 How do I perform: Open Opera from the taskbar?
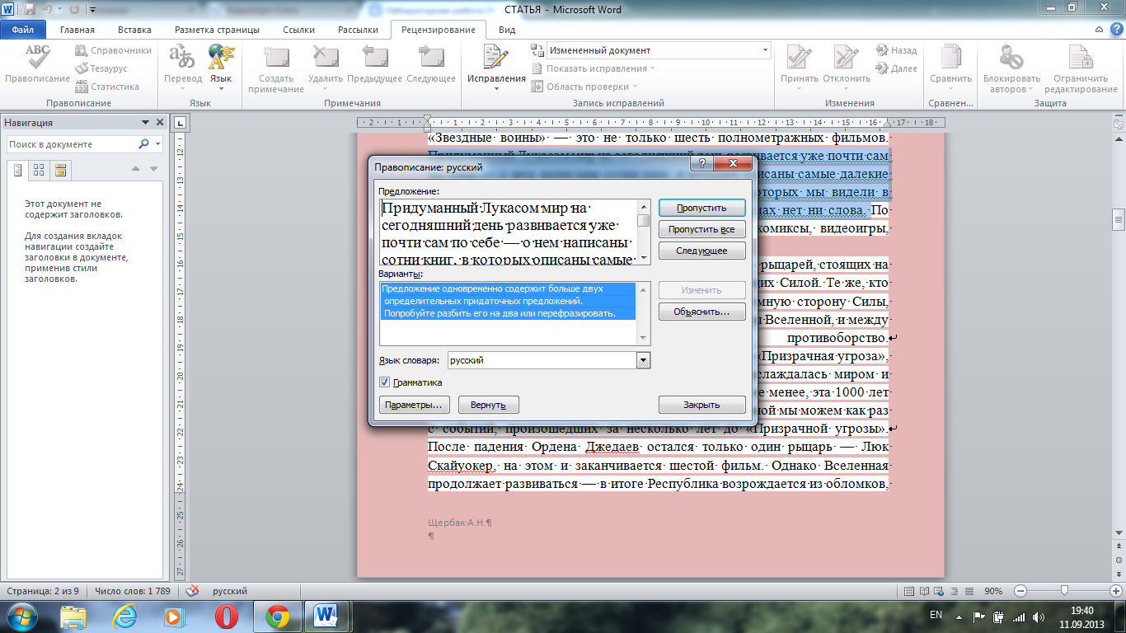coord(226,617)
